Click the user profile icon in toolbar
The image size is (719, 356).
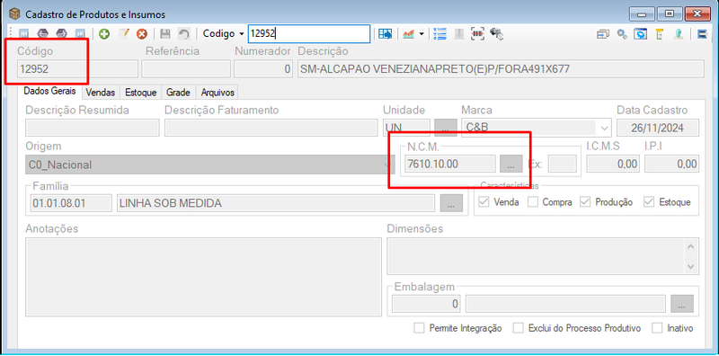pyautogui.click(x=679, y=34)
